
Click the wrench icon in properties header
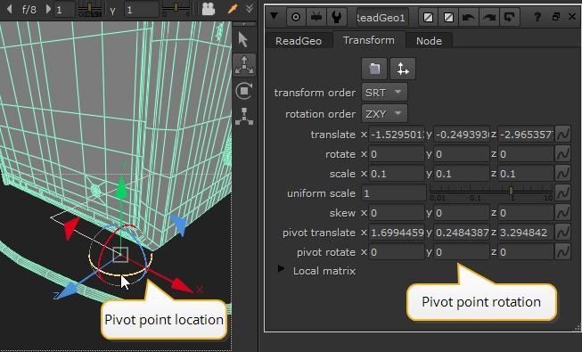click(x=337, y=17)
